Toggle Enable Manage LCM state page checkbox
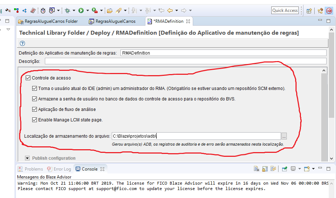The image size is (336, 198). coord(34,120)
